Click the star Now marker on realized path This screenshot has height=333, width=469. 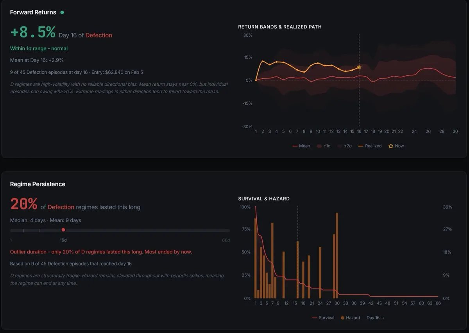359,67
